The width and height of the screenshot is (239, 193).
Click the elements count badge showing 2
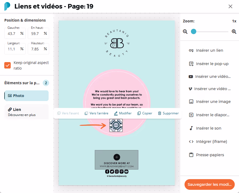click(46, 83)
